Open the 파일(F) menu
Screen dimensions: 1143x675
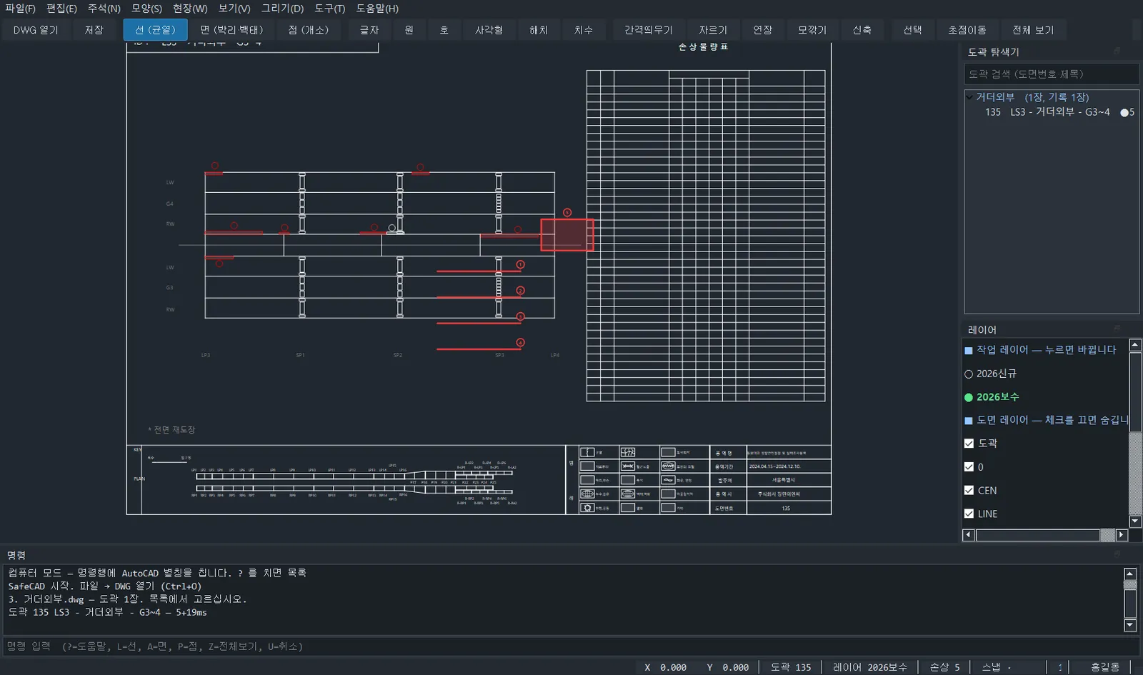(20, 9)
